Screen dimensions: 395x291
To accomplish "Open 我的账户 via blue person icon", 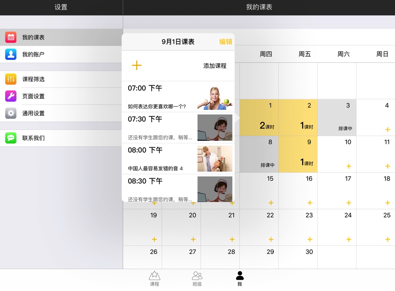I will pyautogui.click(x=11, y=54).
